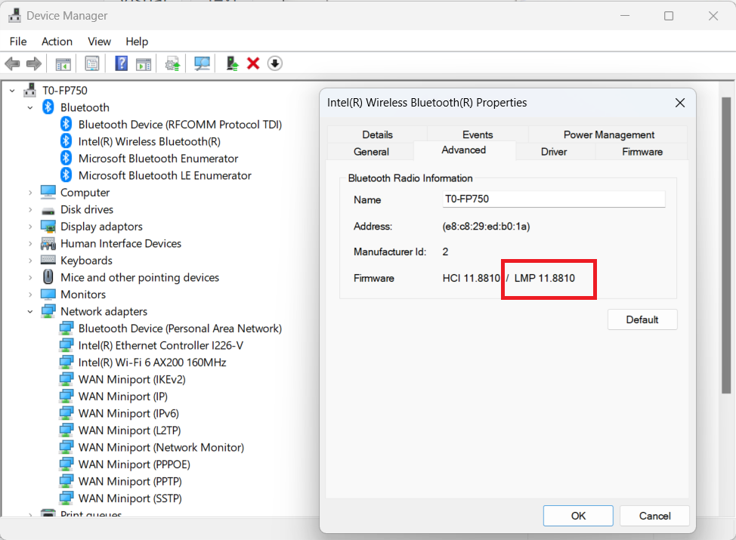Click the Bluetooth category icon in the tree
The width and height of the screenshot is (736, 540).
pyautogui.click(x=48, y=107)
